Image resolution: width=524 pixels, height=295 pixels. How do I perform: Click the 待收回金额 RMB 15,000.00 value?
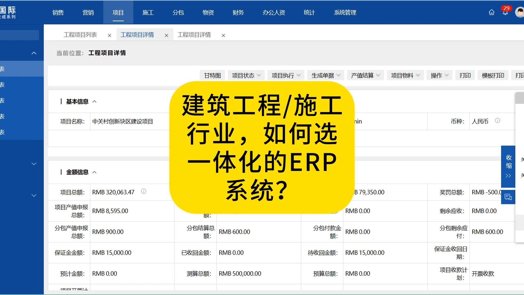tap(365, 253)
